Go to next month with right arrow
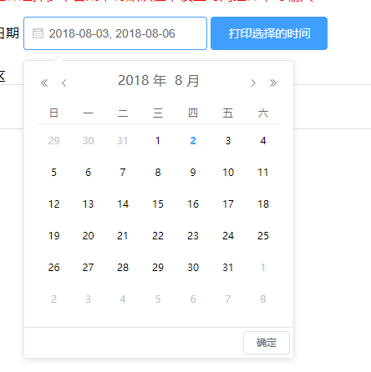The image size is (371, 372). coord(253,83)
